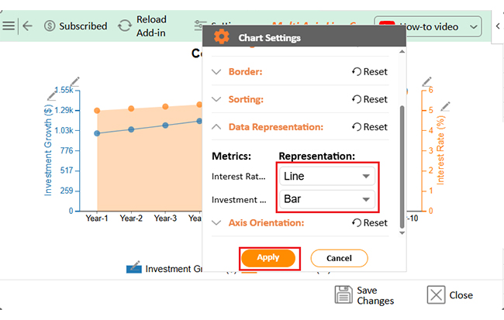Click the Year-1 orange data point
Image resolution: width=504 pixels, height=320 pixels.
pyautogui.click(x=97, y=111)
